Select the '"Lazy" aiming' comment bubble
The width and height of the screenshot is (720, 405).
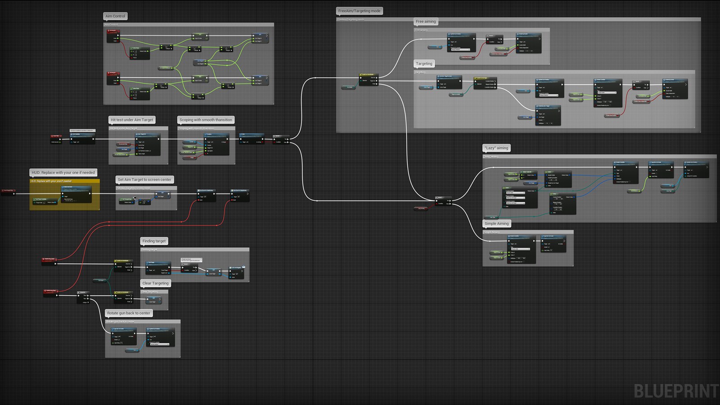click(x=496, y=148)
